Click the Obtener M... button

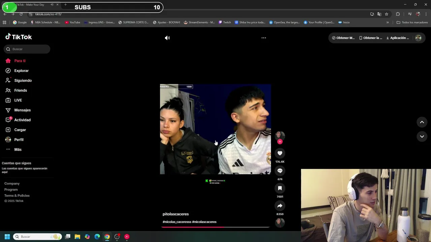tap(343, 38)
